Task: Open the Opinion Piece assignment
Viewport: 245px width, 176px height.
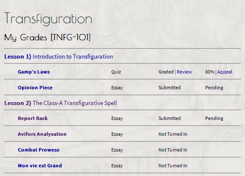Action: point(35,88)
